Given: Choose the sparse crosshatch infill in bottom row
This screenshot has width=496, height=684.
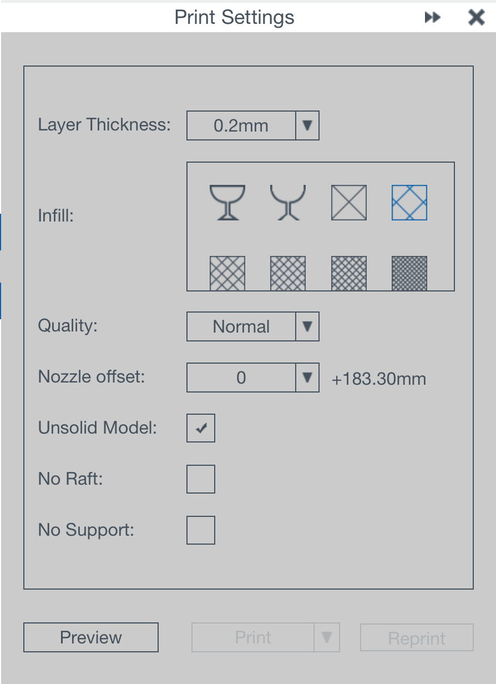Looking at the screenshot, I should point(227,273).
